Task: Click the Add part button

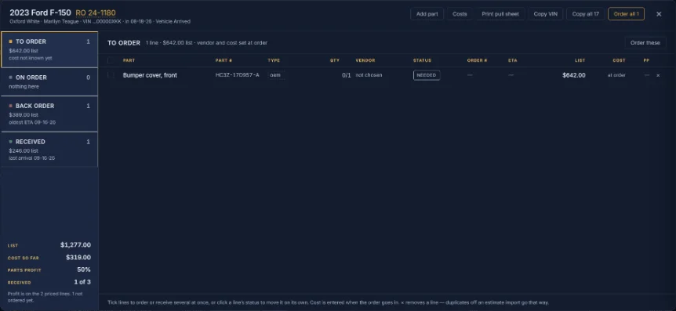Action: pyautogui.click(x=427, y=14)
